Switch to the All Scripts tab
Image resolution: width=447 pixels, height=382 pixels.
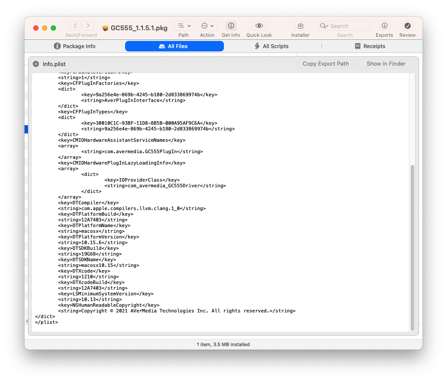click(271, 46)
